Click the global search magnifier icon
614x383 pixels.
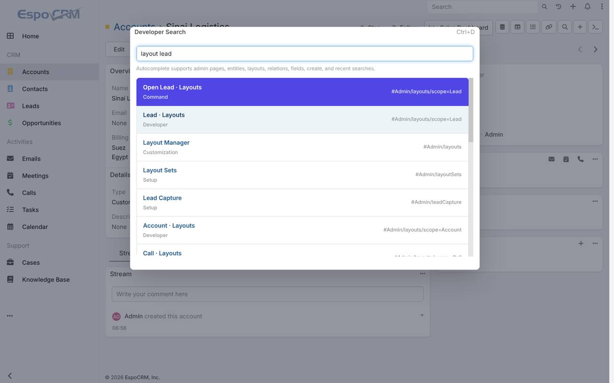[x=544, y=7]
